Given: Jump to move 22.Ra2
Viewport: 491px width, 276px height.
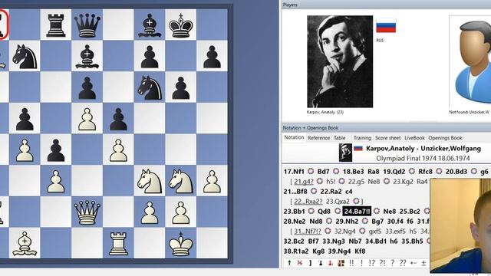Looking at the screenshot, I should pos(331,192).
